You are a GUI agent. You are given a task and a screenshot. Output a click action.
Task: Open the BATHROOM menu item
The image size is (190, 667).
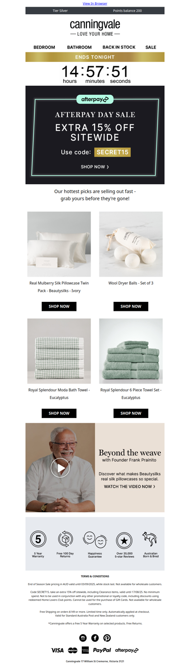pos(79,47)
